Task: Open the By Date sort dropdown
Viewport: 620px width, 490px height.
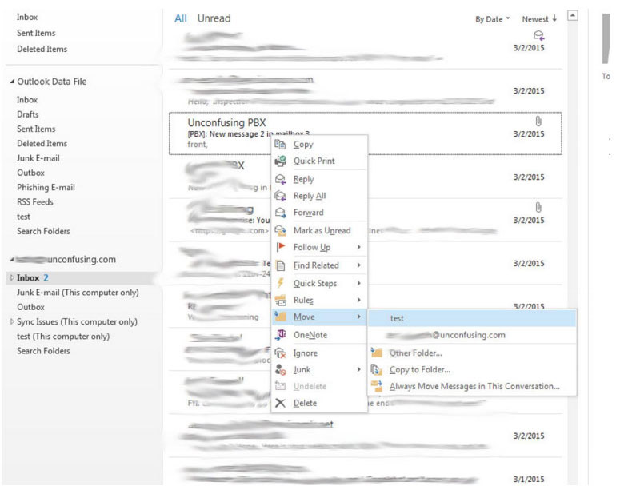Action: point(493,19)
